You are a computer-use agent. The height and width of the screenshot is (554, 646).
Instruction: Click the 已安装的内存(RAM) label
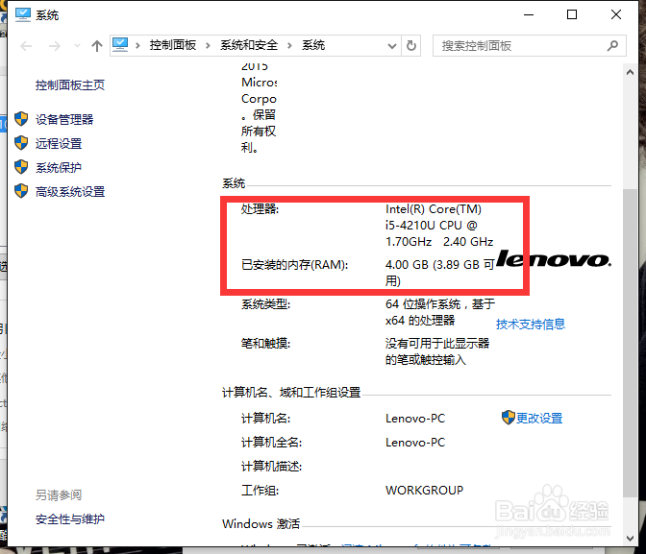294,265
